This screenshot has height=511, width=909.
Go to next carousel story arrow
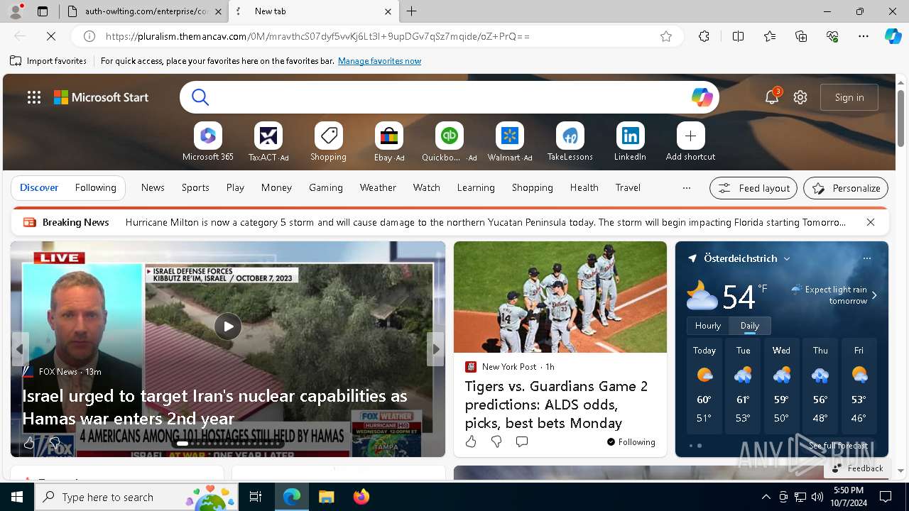point(436,348)
